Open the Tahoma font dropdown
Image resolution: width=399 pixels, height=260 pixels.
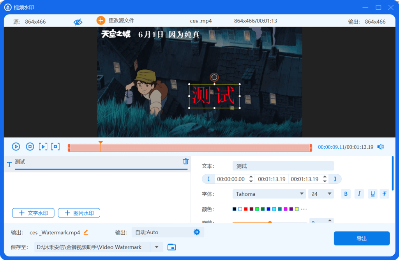tap(269, 194)
